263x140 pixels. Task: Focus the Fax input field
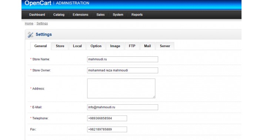107,129
